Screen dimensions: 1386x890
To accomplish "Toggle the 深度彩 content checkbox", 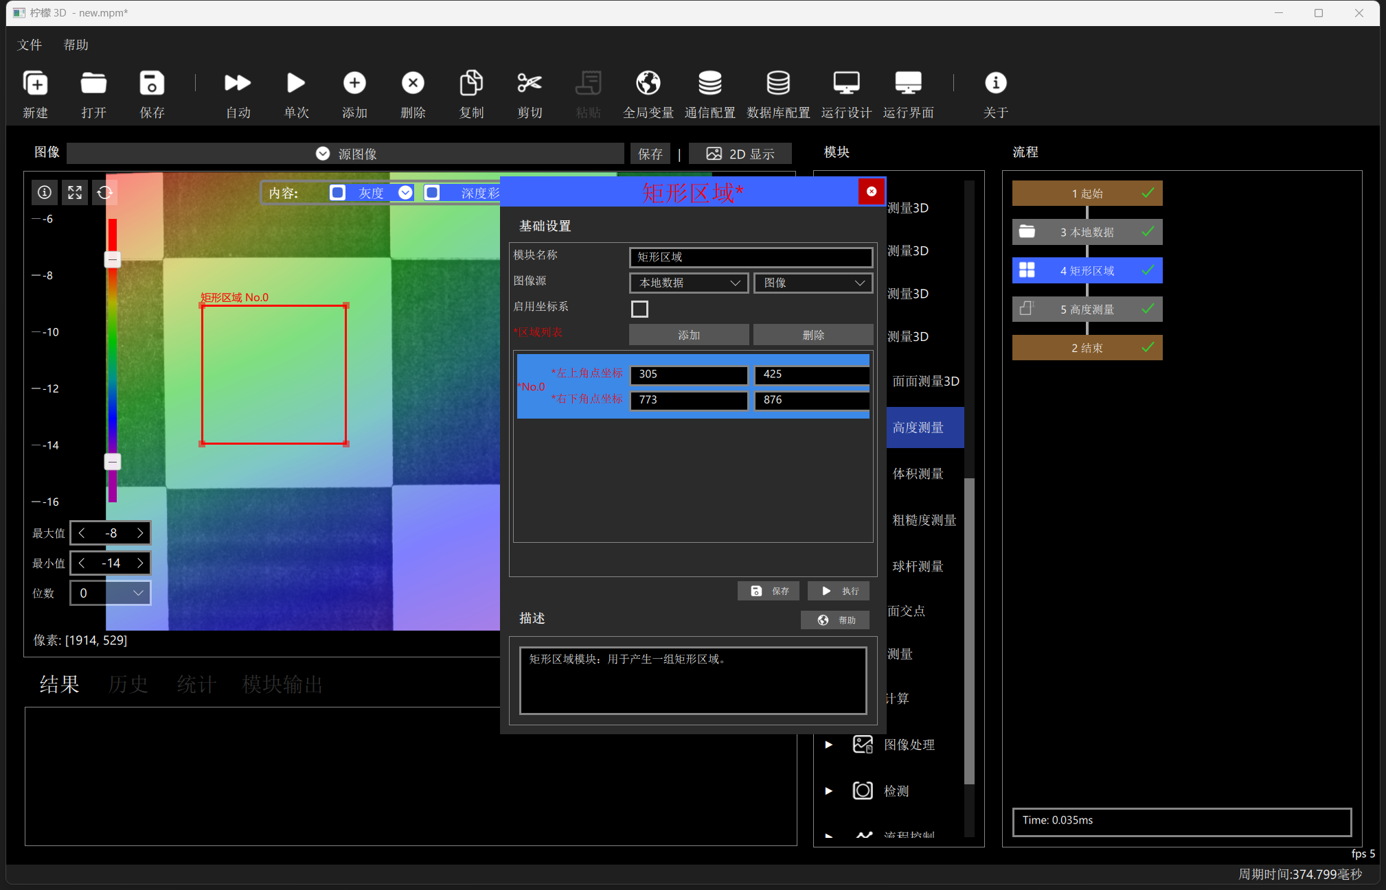I will tap(432, 193).
